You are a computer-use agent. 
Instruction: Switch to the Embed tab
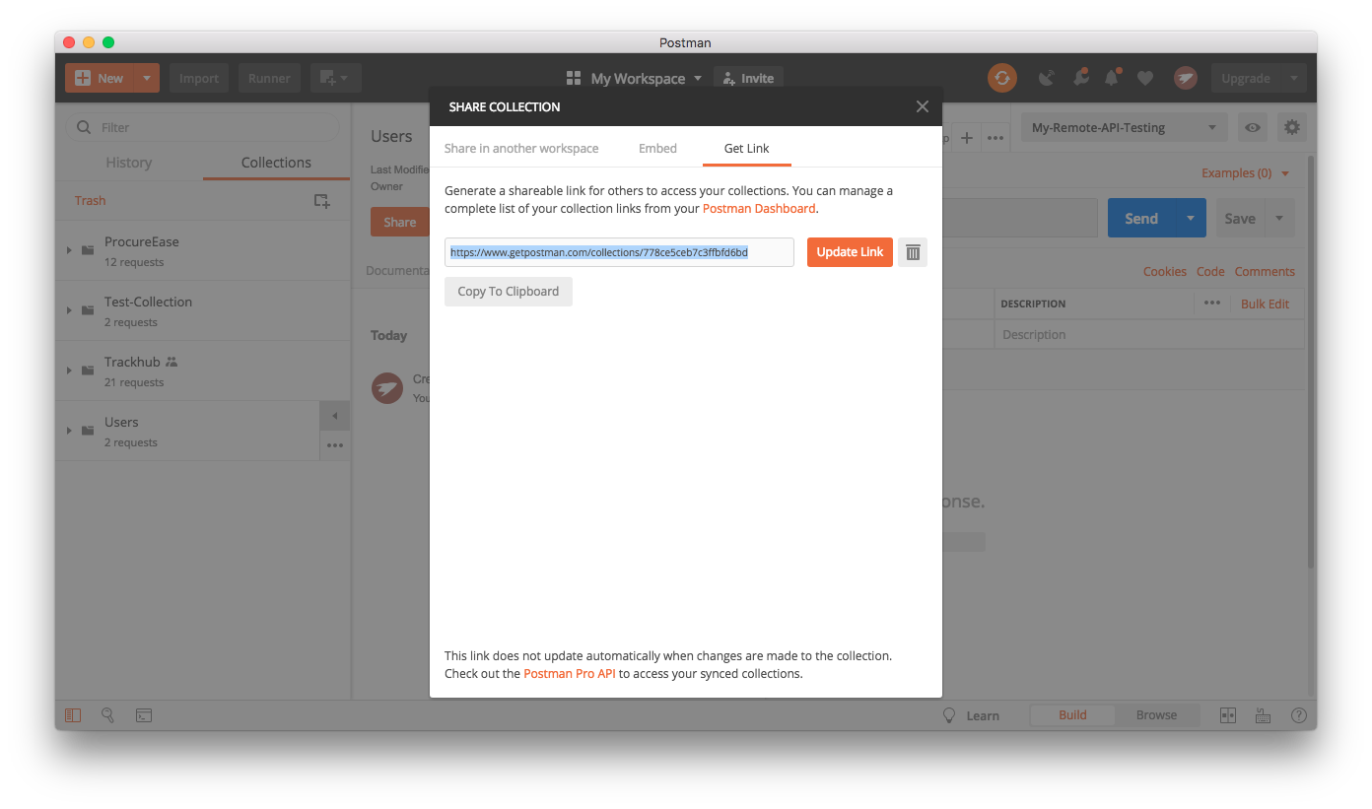coord(657,148)
